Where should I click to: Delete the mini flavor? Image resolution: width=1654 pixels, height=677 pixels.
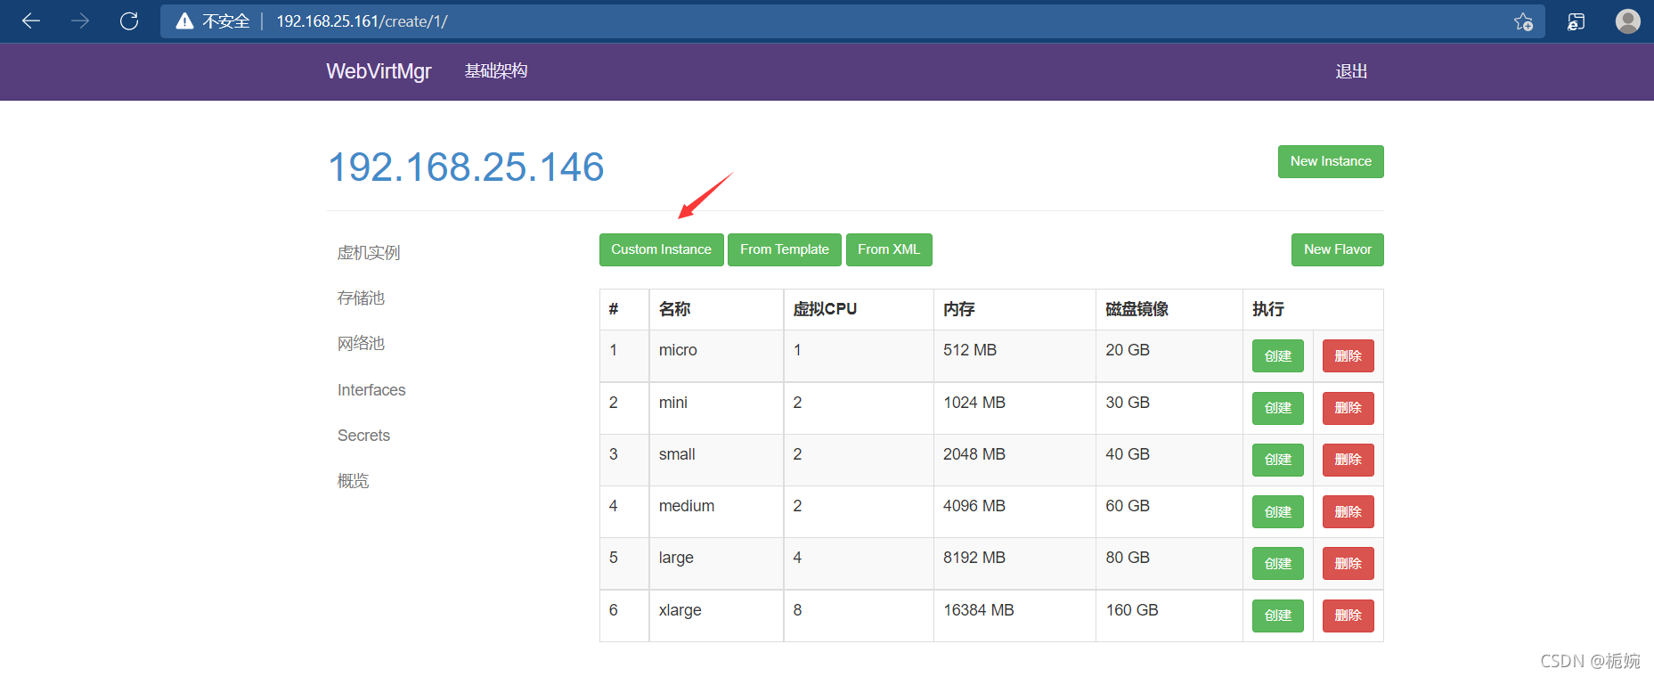pyautogui.click(x=1348, y=408)
